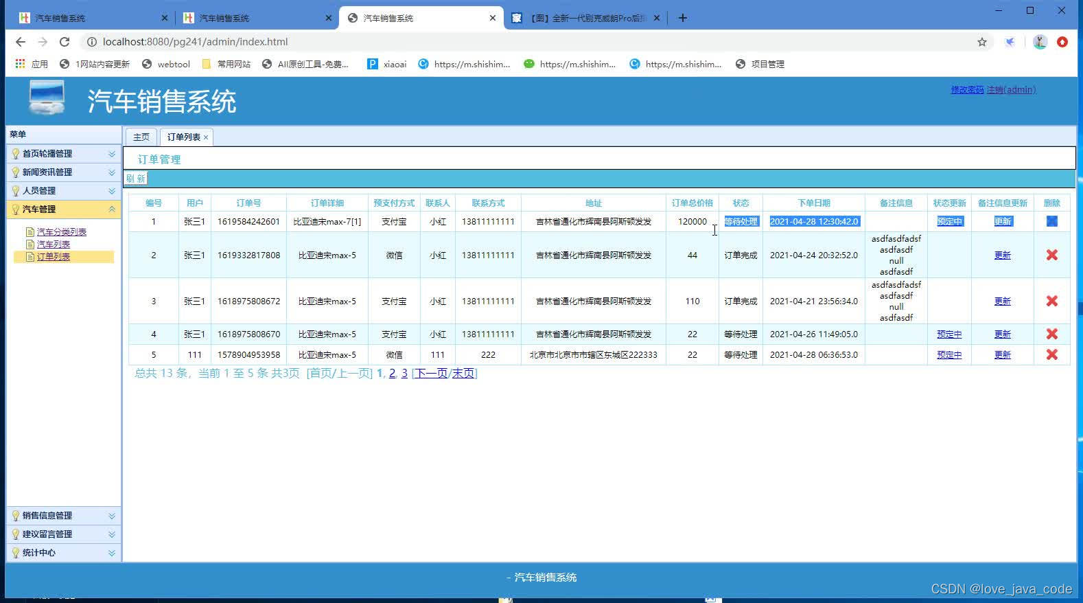Delete order 1618975808670 with red X
The width and height of the screenshot is (1083, 603).
pos(1051,334)
